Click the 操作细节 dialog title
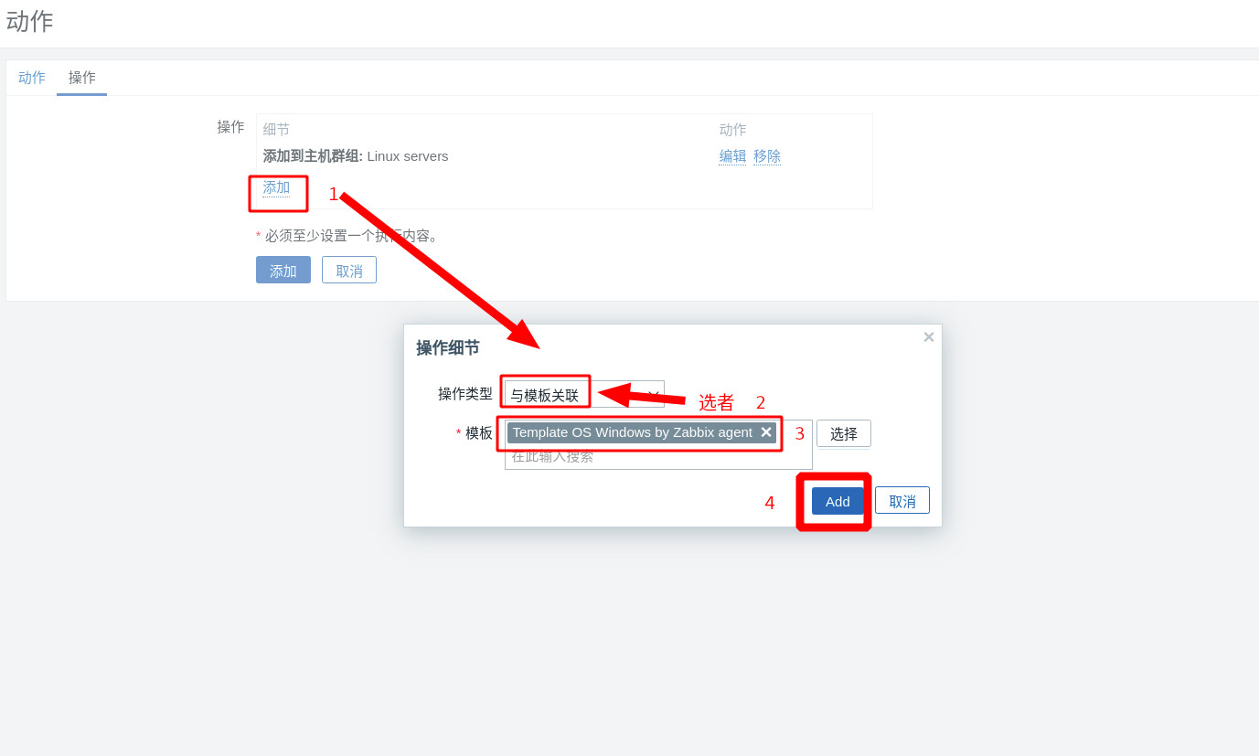 click(x=448, y=348)
